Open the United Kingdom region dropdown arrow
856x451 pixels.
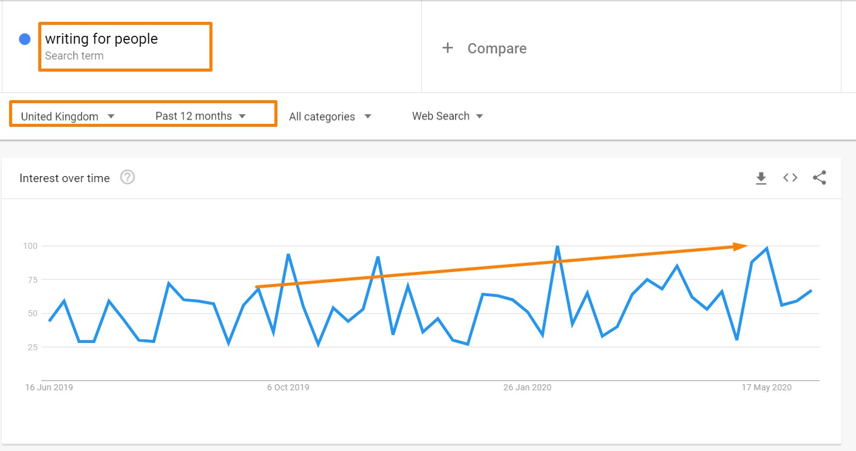(x=110, y=116)
